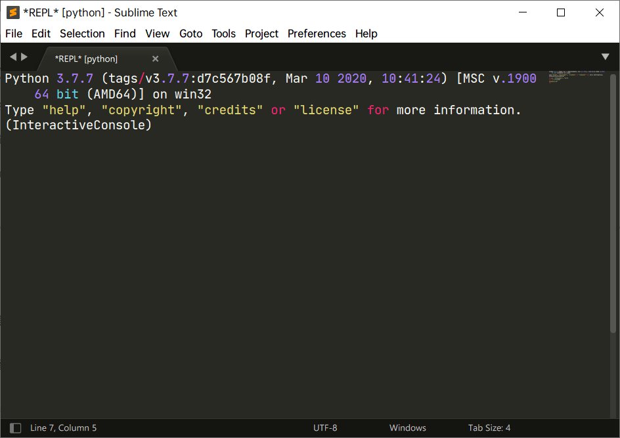Screen dimensions: 620x438
Task: Click the minimap code preview
Action: pos(576,76)
